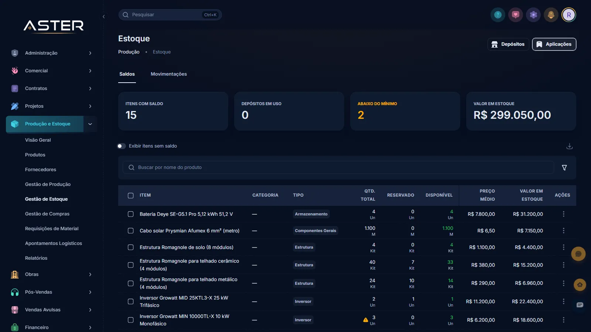Click the Produção e Estoque cube icon
The width and height of the screenshot is (591, 332).
(15, 124)
